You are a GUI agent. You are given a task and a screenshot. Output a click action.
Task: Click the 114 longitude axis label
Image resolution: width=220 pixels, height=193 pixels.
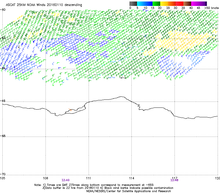click(131, 178)
